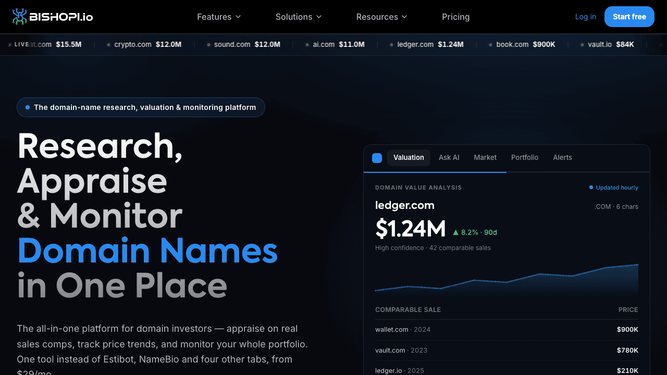Screen dimensions: 667x375
Task: Click the "Updated hourly" indicator
Action: (614, 187)
